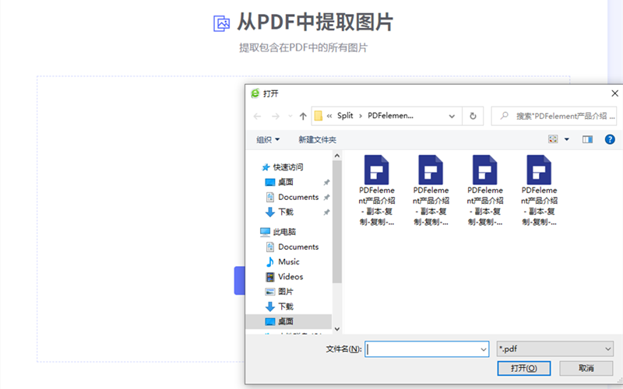The image size is (623, 389).
Task: Click the up-one-level arrow icon
Action: (x=303, y=116)
